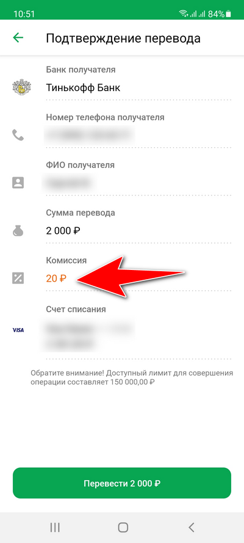
Task: Tap the Подтверждение перевода page title
Action: 123,38
